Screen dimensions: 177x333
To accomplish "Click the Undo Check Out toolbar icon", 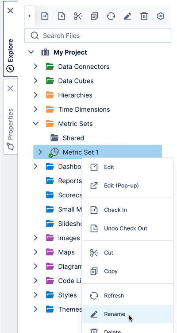I will click(x=61, y=16).
